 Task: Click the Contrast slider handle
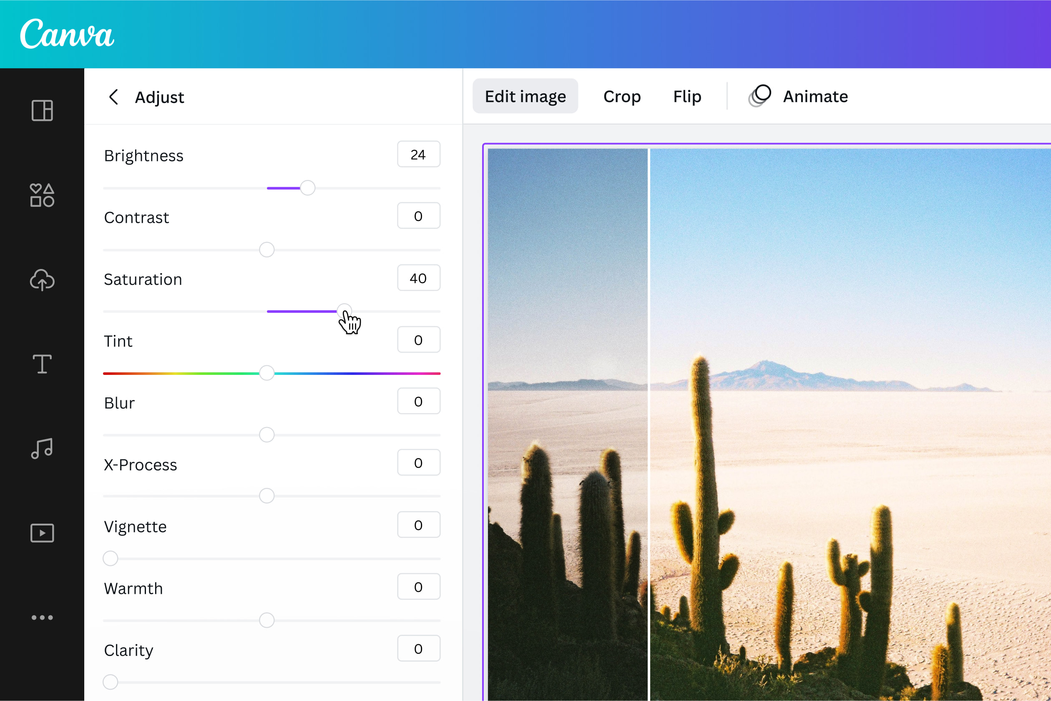pyautogui.click(x=267, y=250)
